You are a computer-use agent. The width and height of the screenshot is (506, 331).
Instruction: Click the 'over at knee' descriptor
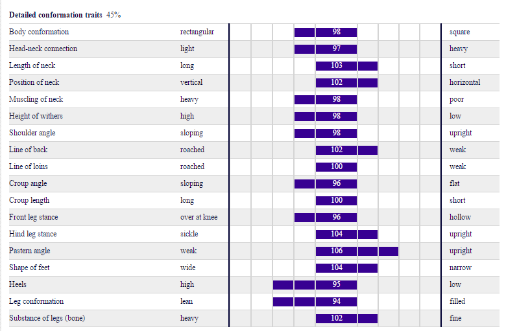199,217
